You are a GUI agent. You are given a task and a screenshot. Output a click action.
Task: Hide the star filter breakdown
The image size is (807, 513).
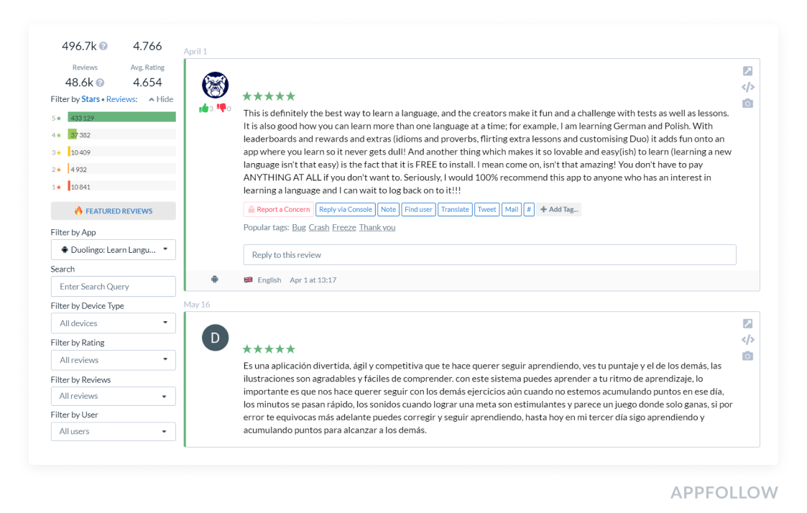pos(160,99)
